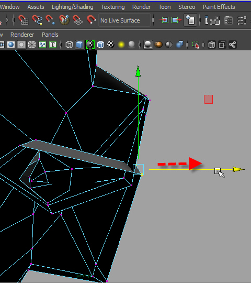Toggle Isolate Select icon
The height and width of the screenshot is (283, 251).
tap(196, 45)
